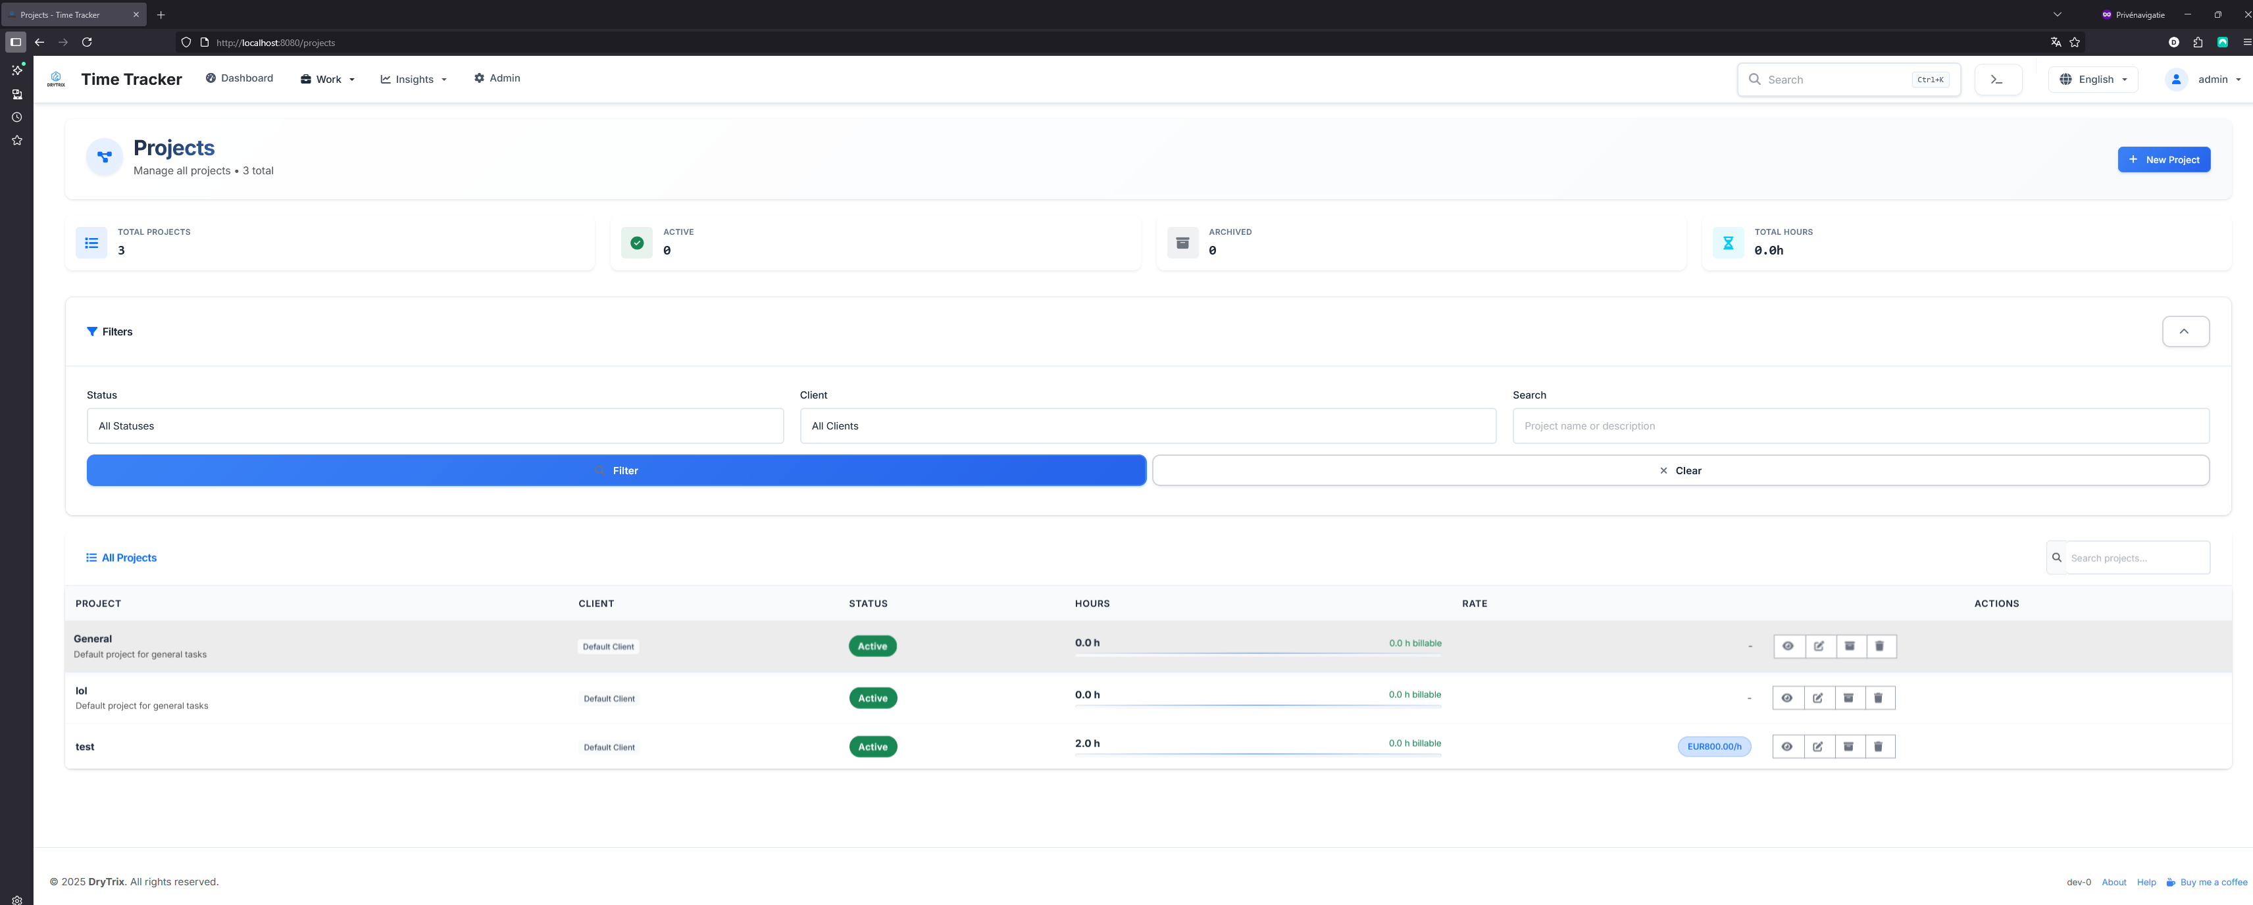Click the DryTrix logo in the navbar
2253x905 pixels.
pos(56,80)
